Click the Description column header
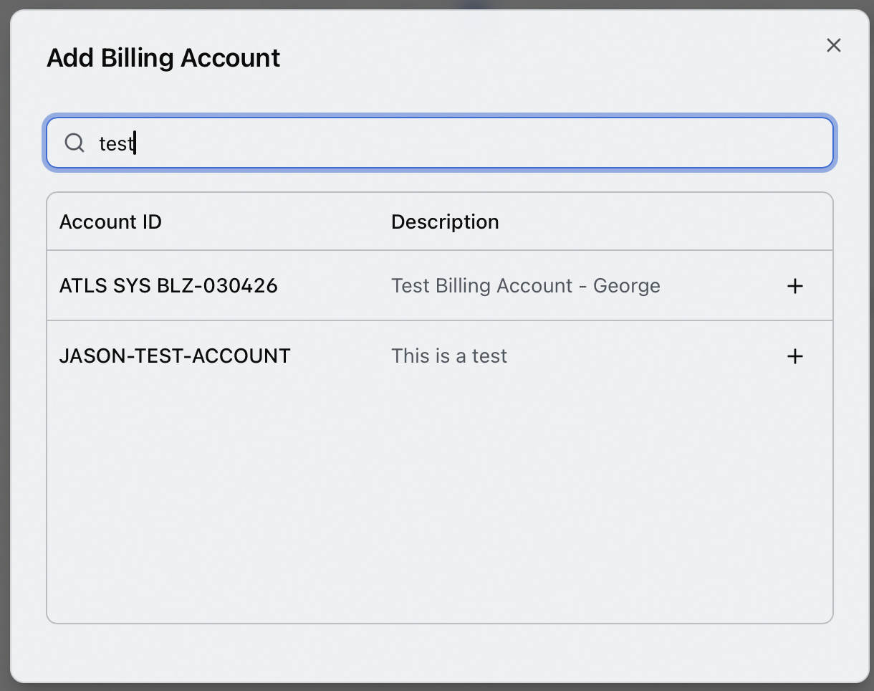The height and width of the screenshot is (691, 874). pyautogui.click(x=445, y=222)
